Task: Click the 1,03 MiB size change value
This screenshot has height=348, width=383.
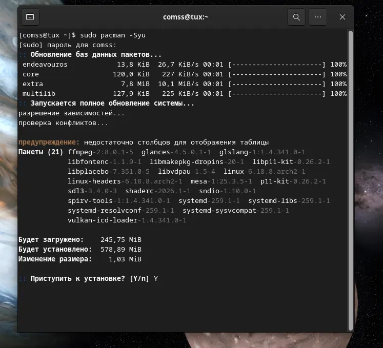Action: (x=125, y=259)
